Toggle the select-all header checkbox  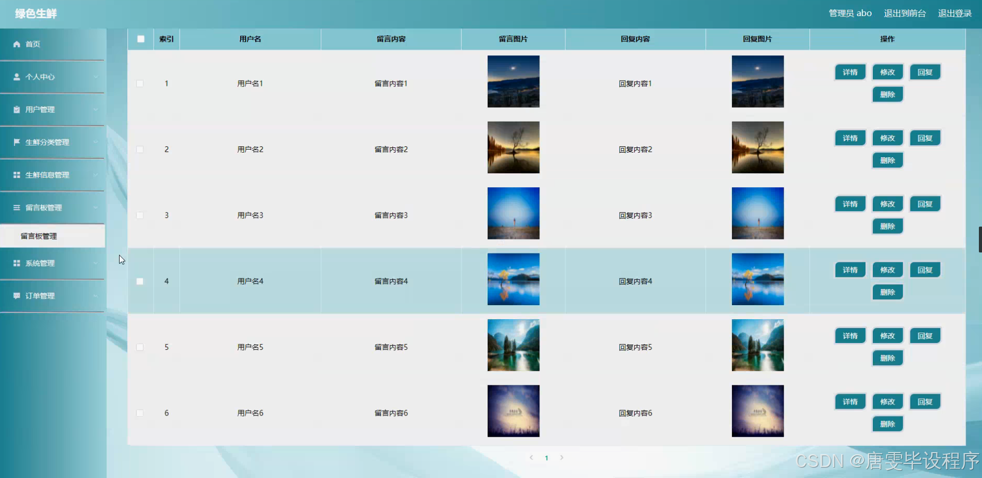pyautogui.click(x=141, y=39)
